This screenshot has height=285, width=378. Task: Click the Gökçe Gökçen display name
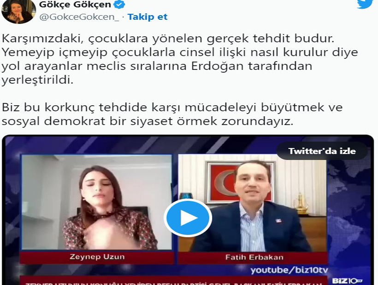coord(75,4)
